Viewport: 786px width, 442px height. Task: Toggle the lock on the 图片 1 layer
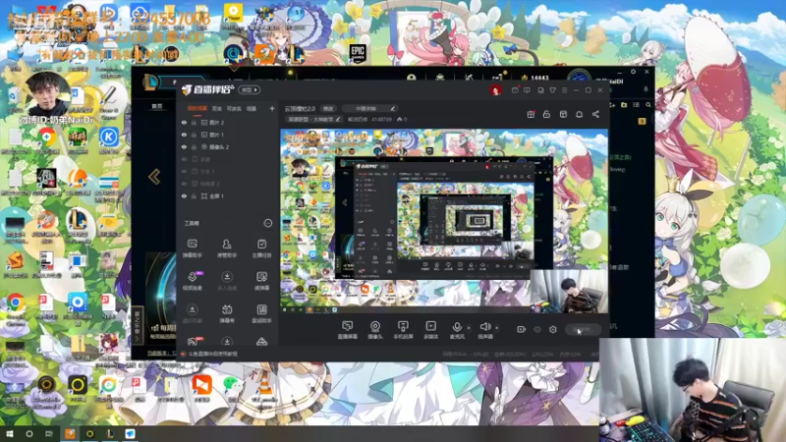pyautogui.click(x=194, y=135)
